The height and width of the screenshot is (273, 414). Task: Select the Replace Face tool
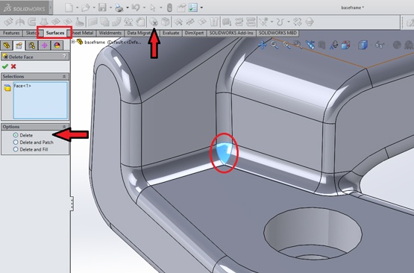point(166,22)
